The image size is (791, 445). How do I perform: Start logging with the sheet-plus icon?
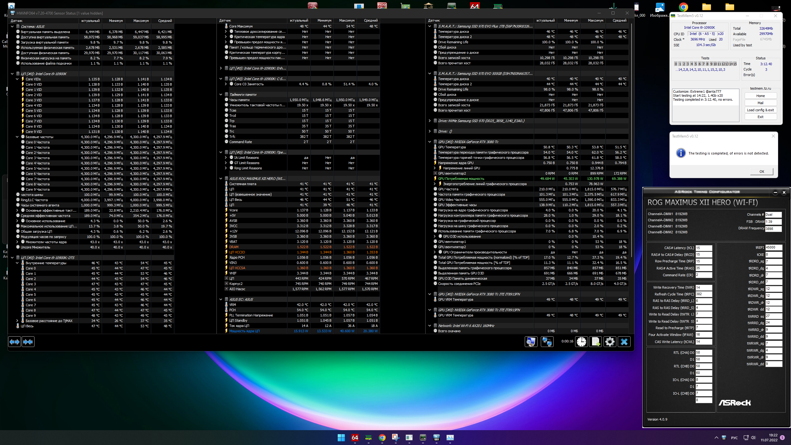coord(595,342)
